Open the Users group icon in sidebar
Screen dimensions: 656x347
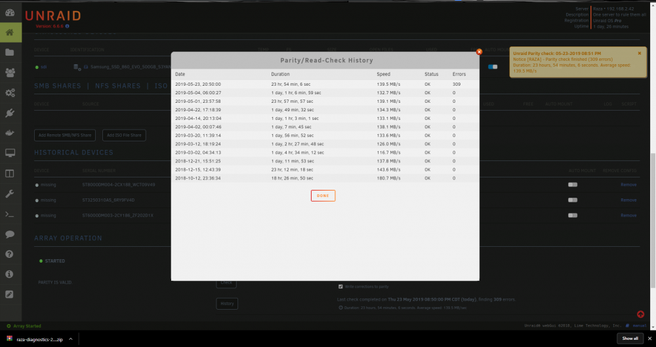click(10, 73)
